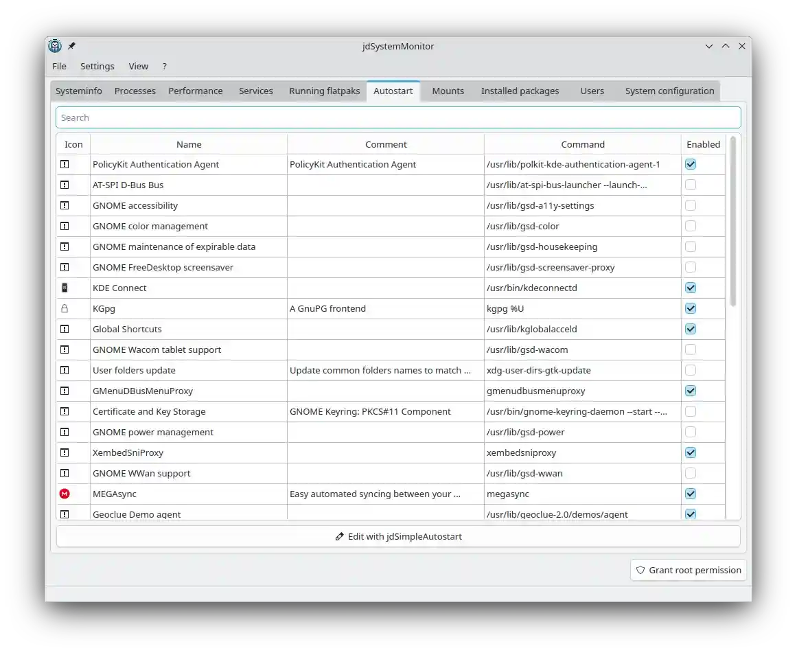Click the icon of the GNOME WWan support row
This screenshot has width=797, height=655.
(65, 473)
